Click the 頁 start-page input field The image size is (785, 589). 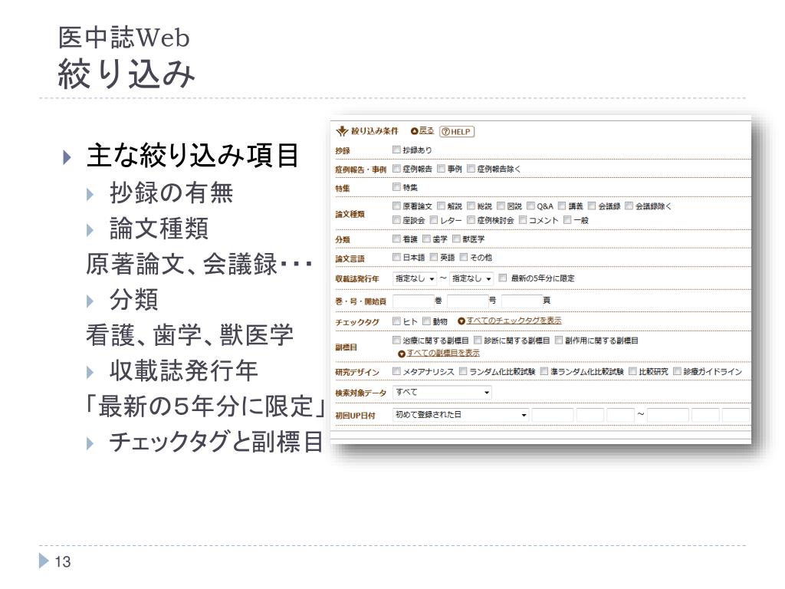[x=522, y=301]
